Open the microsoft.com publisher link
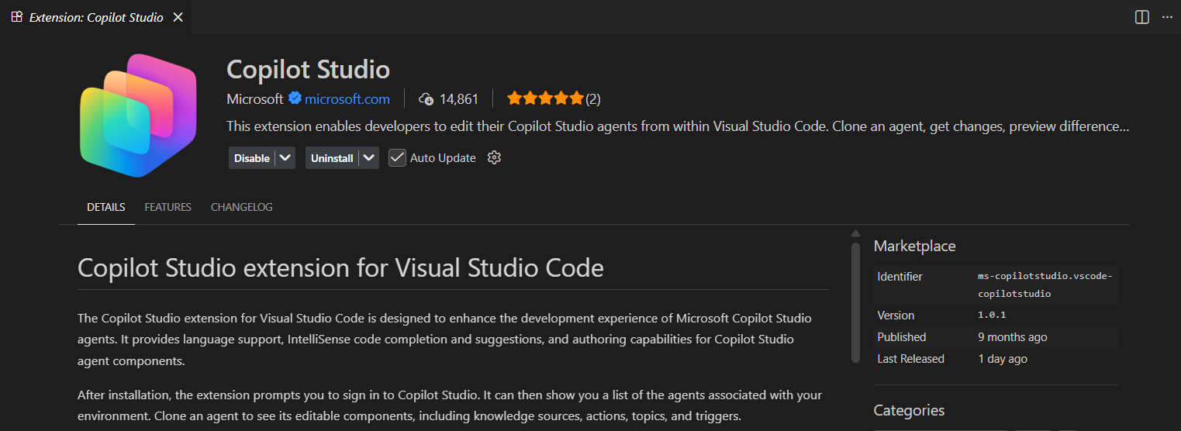Viewport: 1181px width, 431px height. tap(347, 98)
